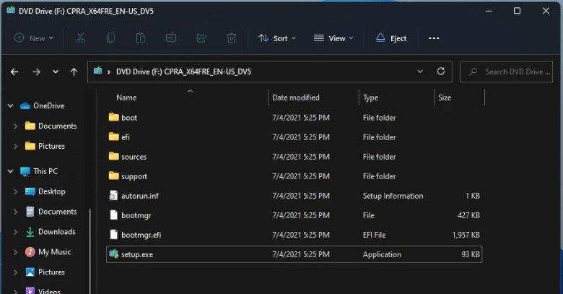
Task: Click the Cut scissors icon in toolbar
Action: (x=80, y=38)
